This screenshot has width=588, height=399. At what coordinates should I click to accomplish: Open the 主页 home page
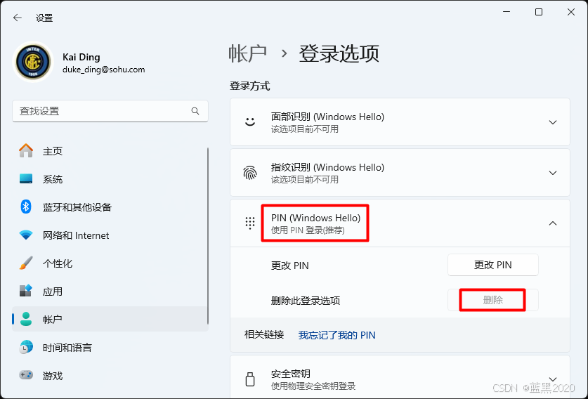click(x=53, y=151)
